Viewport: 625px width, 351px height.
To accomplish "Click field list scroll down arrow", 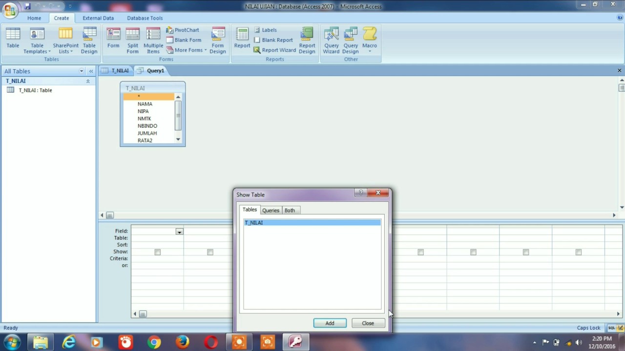I will point(178,139).
